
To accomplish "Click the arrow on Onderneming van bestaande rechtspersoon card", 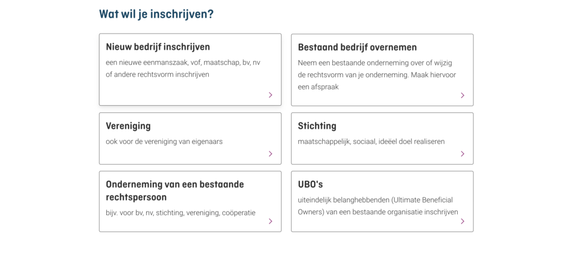I will pyautogui.click(x=270, y=222).
